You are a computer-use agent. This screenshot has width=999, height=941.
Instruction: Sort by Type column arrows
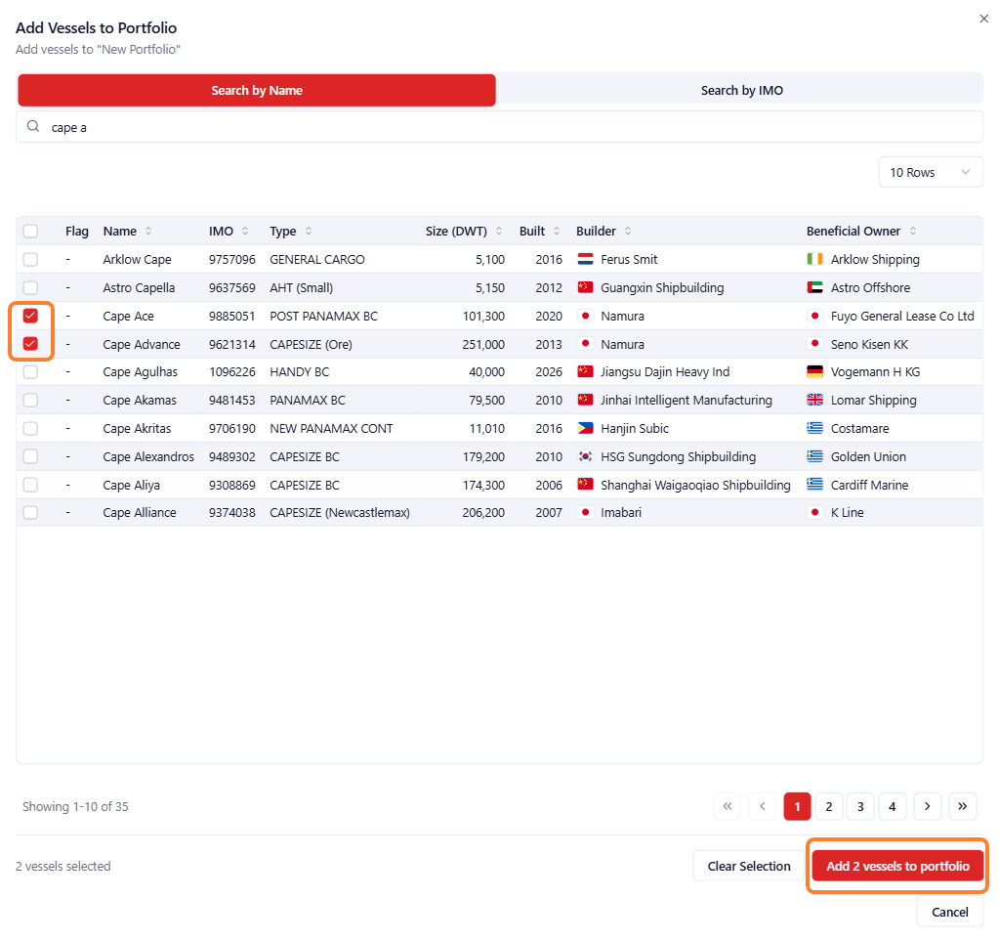pos(309,231)
